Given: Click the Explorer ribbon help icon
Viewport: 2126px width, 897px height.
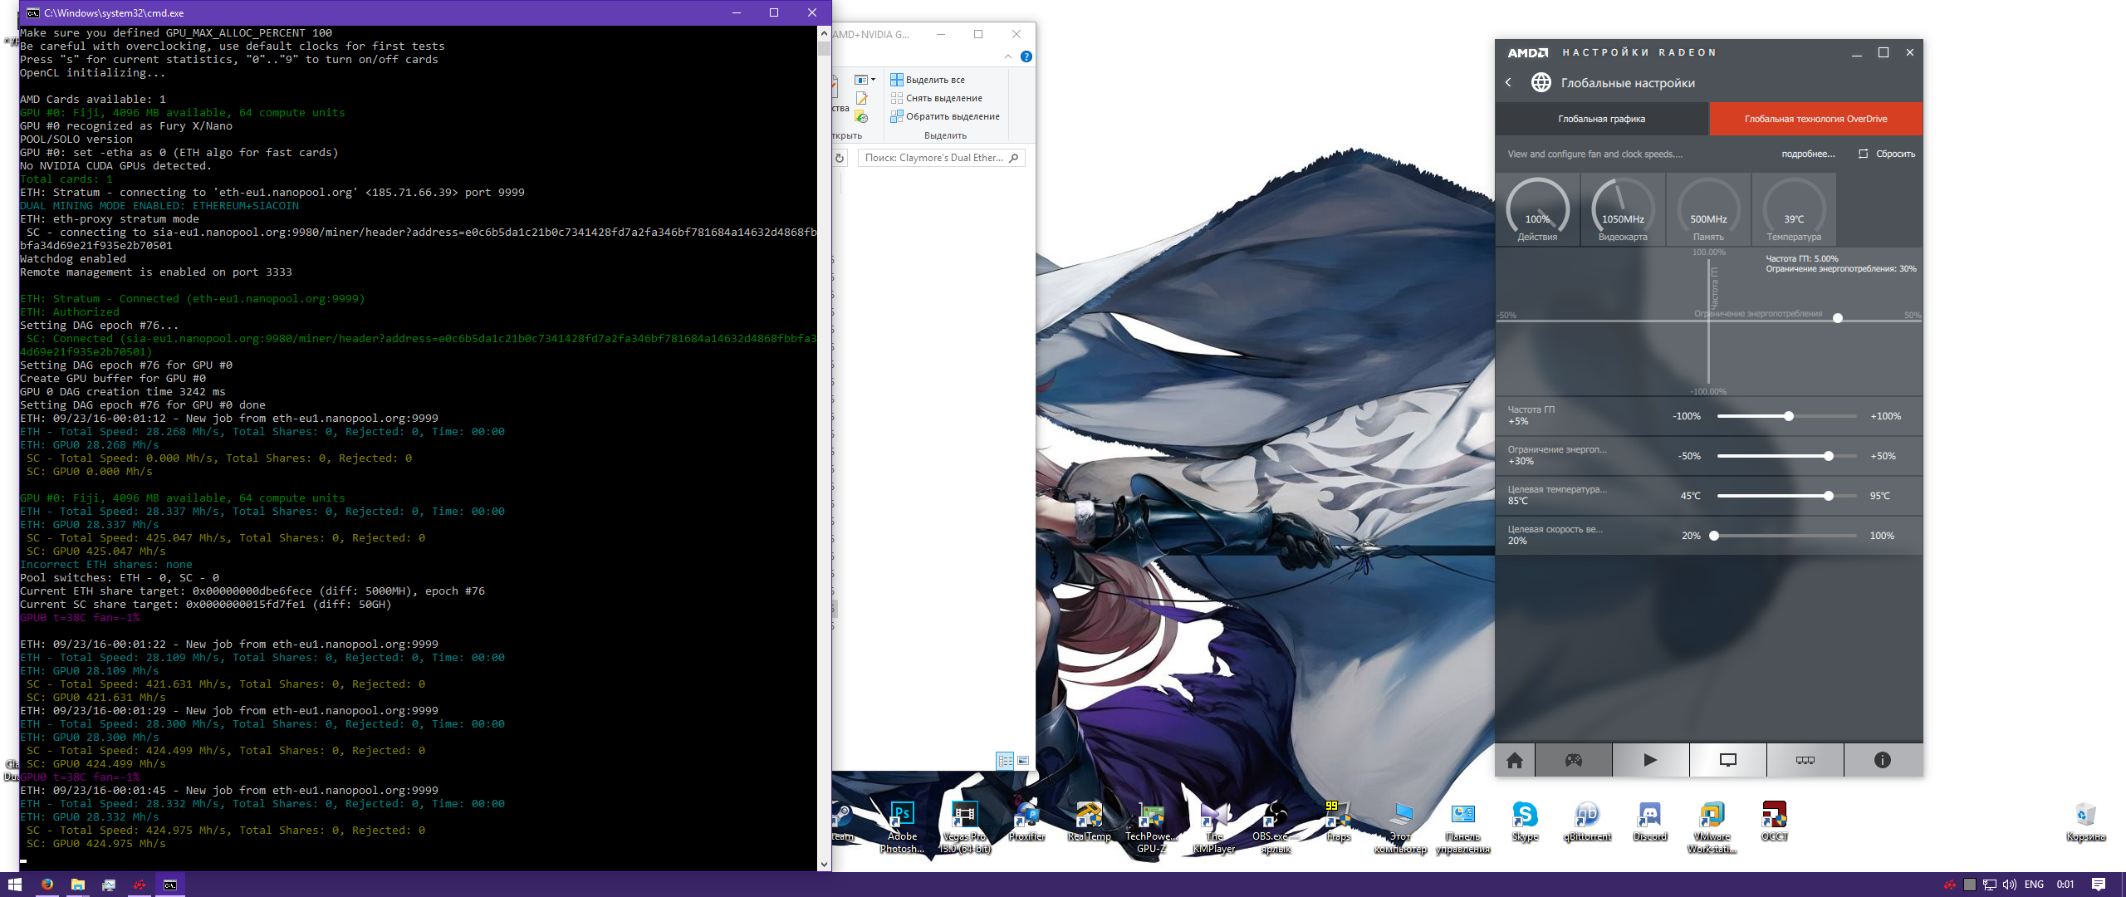Looking at the screenshot, I should (x=1026, y=56).
